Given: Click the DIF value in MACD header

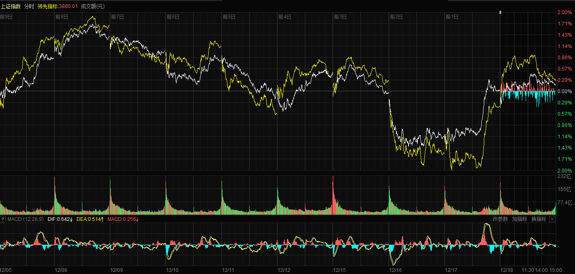Looking at the screenshot, I should pyautogui.click(x=60, y=219).
